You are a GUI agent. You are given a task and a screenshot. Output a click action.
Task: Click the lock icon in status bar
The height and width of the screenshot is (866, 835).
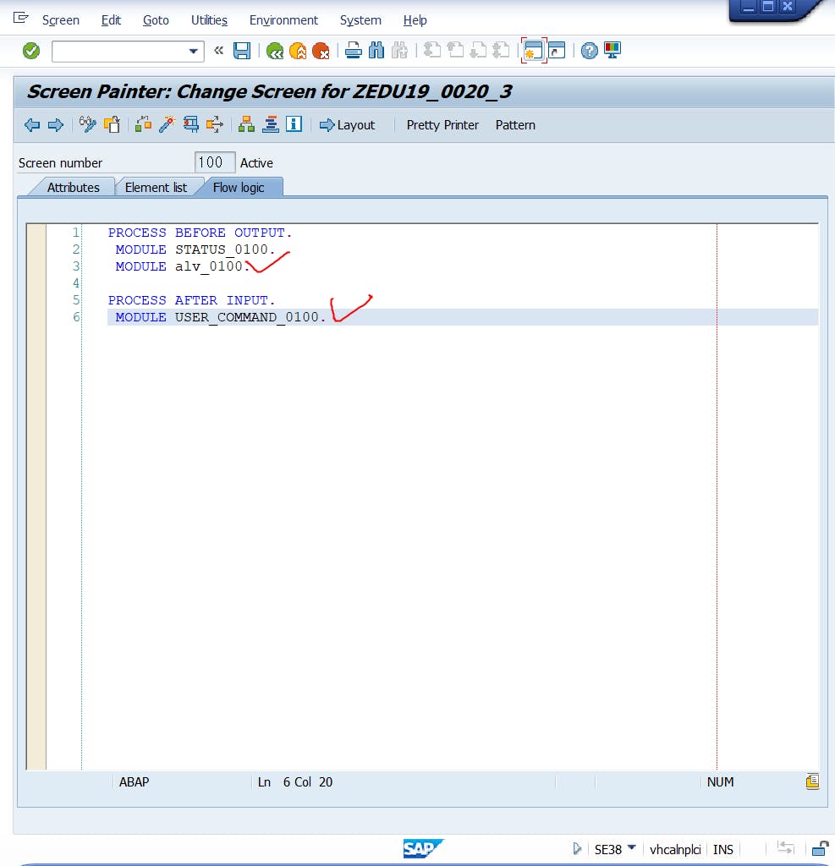[820, 848]
